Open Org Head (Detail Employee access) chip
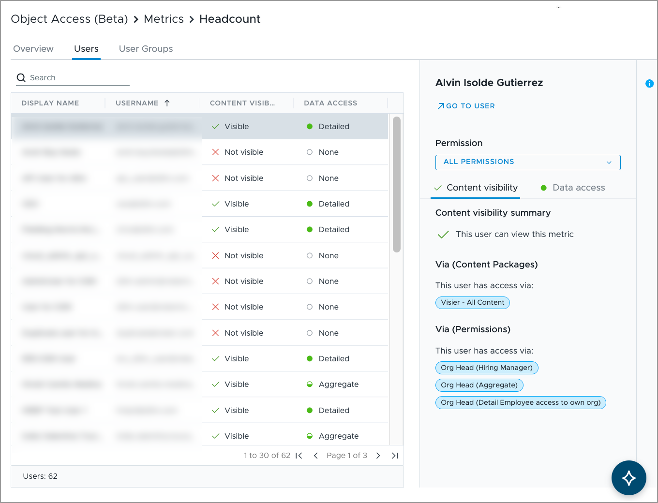 click(x=521, y=403)
